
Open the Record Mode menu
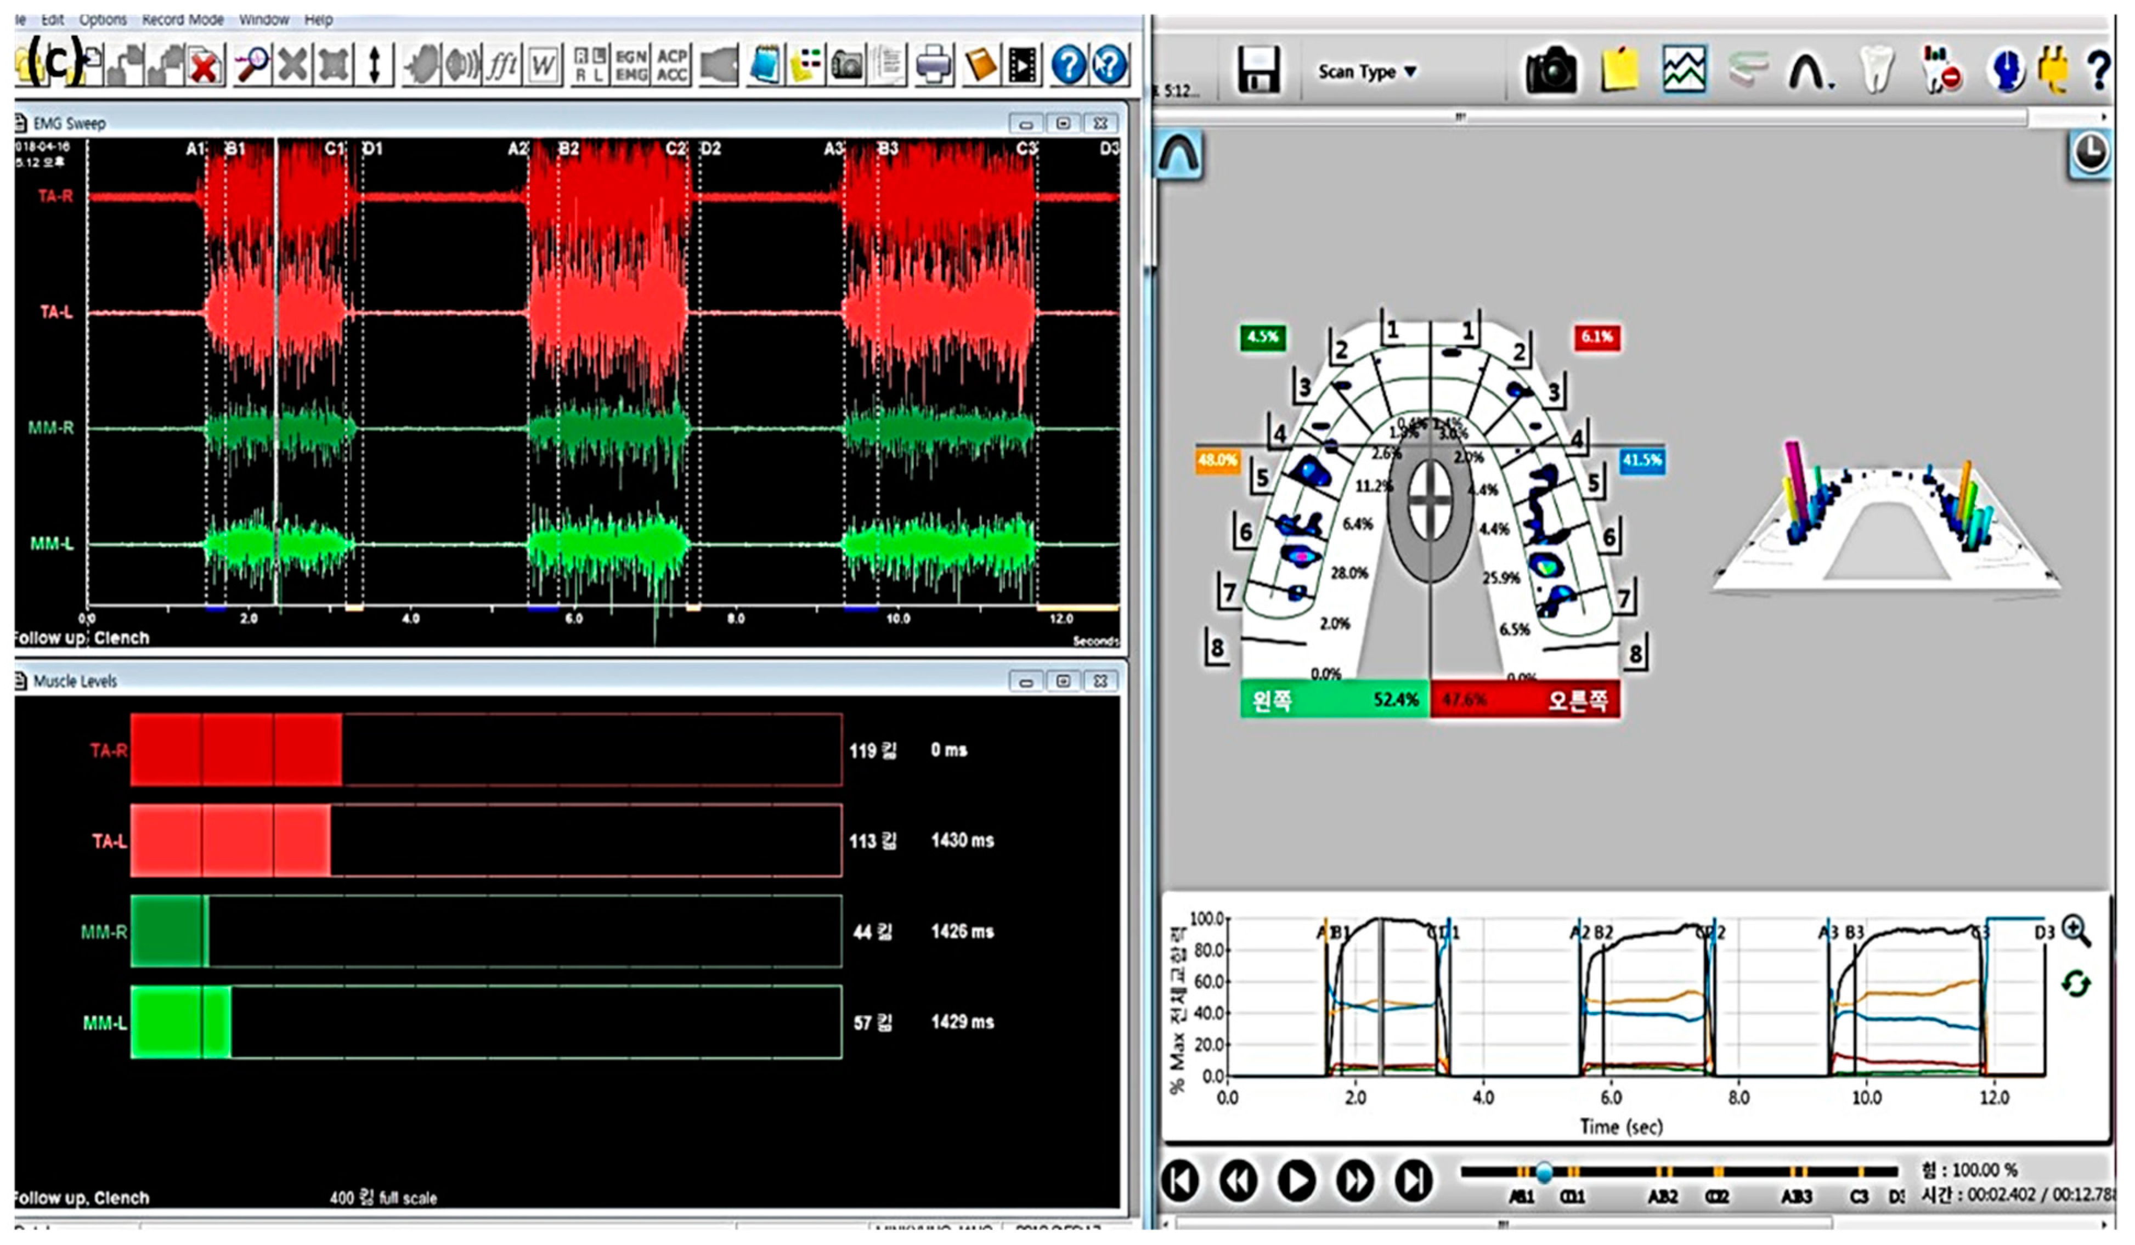pyautogui.click(x=182, y=19)
